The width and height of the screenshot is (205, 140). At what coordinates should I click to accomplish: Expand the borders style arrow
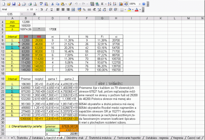pos(125,9)
